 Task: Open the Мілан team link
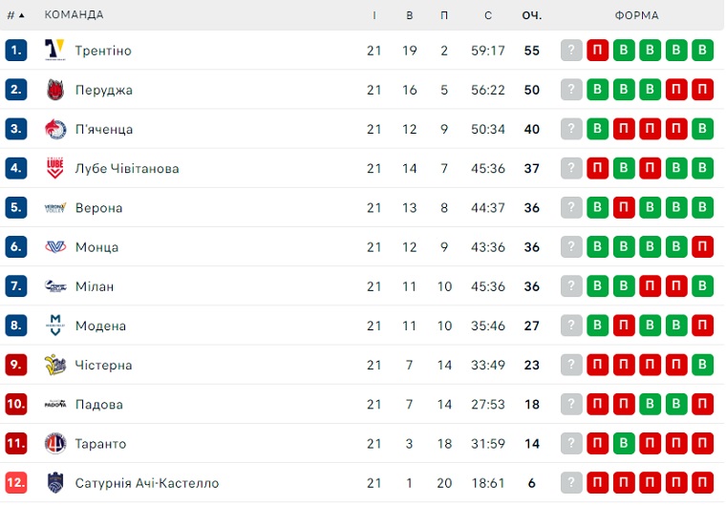[95, 286]
